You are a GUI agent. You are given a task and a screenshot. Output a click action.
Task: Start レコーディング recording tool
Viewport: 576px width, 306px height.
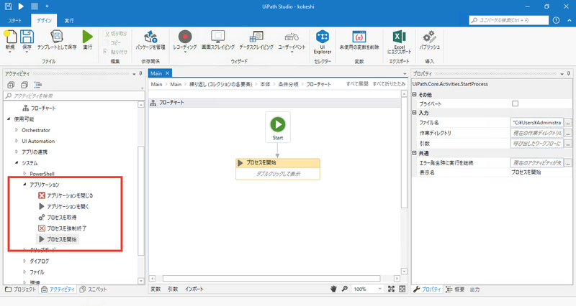185,40
